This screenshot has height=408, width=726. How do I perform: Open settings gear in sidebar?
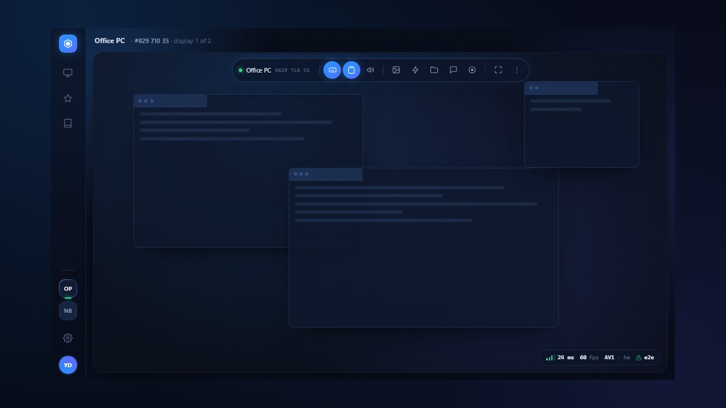68,338
